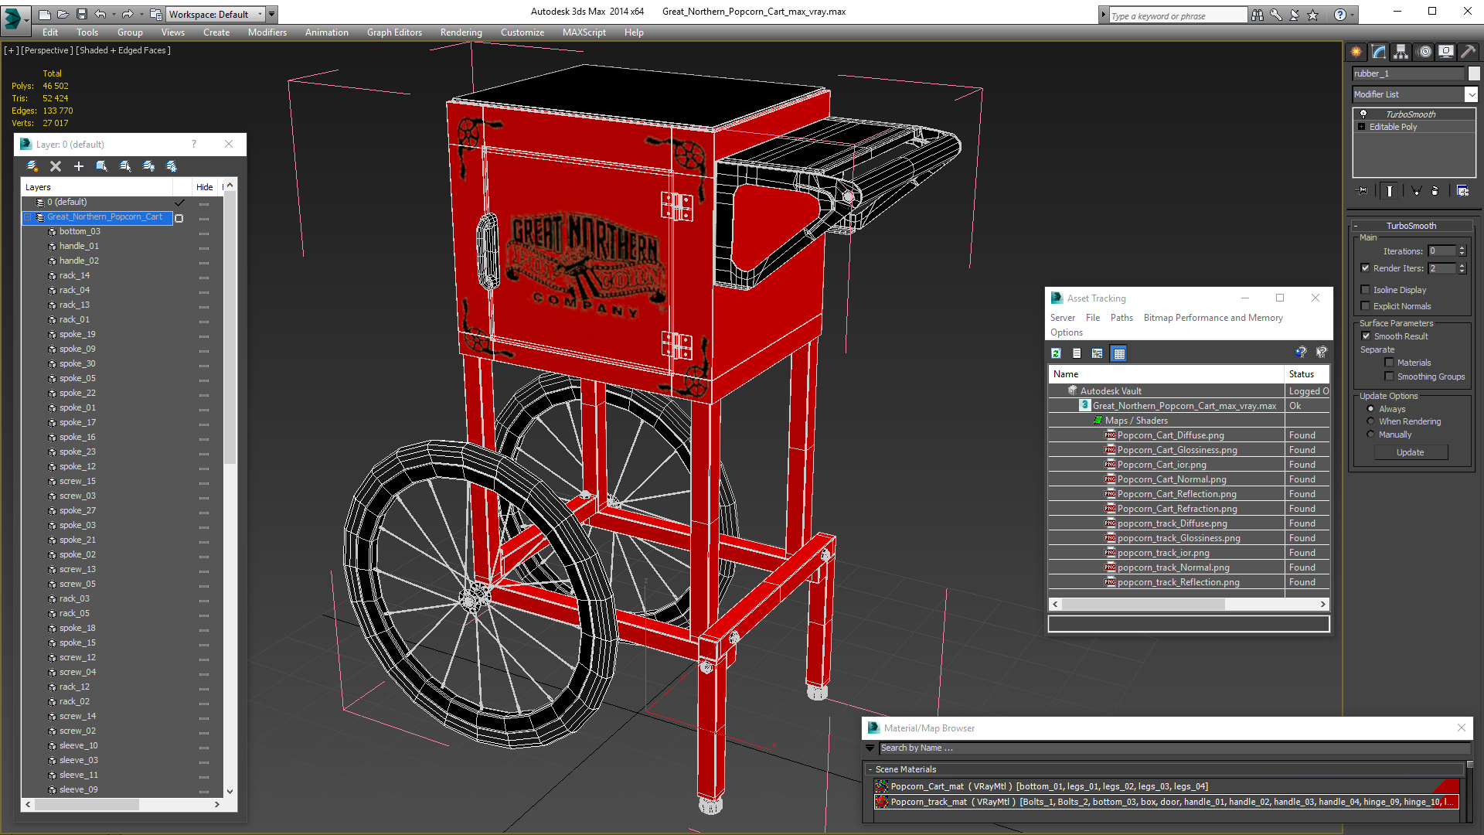Screen dimensions: 1484x835
Task: Open Bitmap Performance and Memory menu
Action: coord(1213,318)
